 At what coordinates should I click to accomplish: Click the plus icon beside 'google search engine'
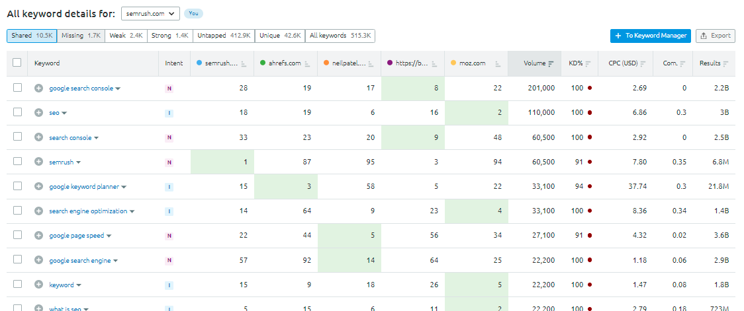tap(39, 260)
